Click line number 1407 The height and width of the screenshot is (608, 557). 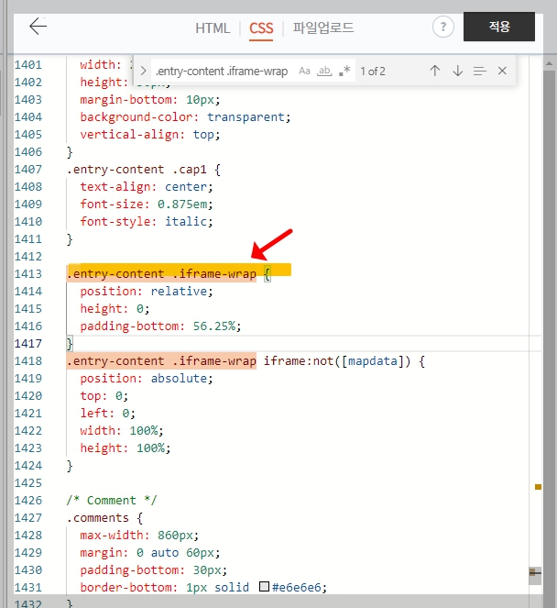(27, 170)
